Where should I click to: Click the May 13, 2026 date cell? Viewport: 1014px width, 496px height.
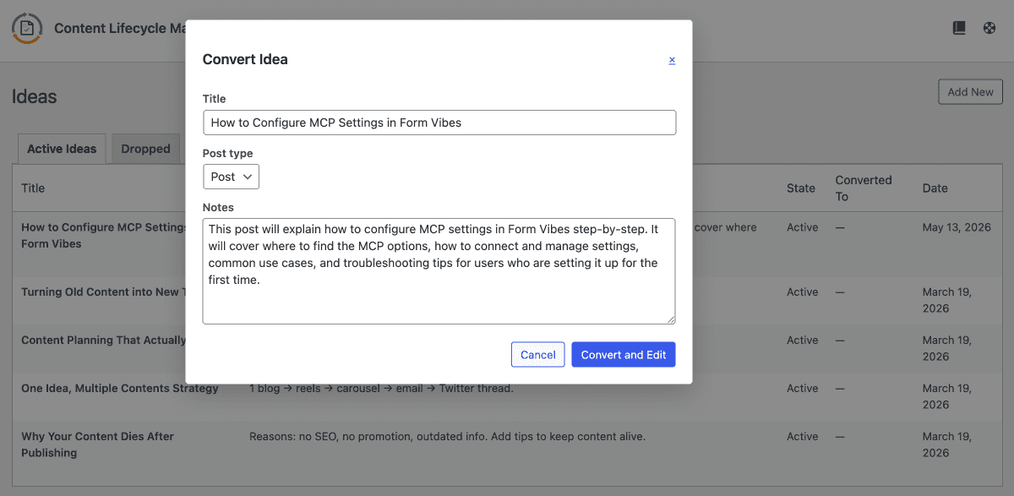pos(955,227)
